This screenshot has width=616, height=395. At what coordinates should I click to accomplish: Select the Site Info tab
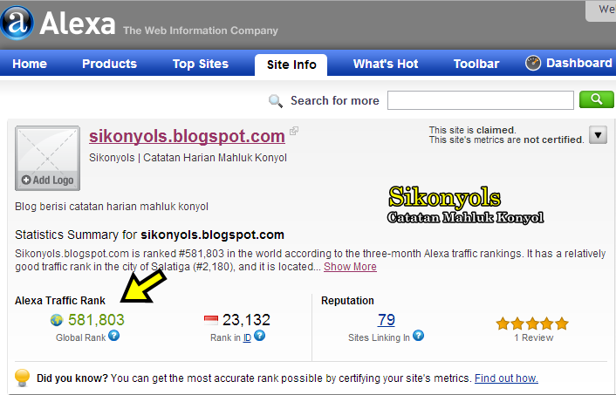[x=291, y=65]
